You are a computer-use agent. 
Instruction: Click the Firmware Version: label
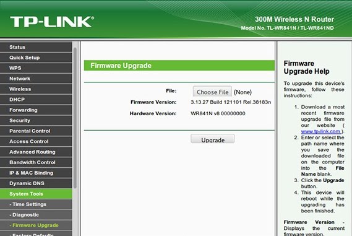coord(153,102)
